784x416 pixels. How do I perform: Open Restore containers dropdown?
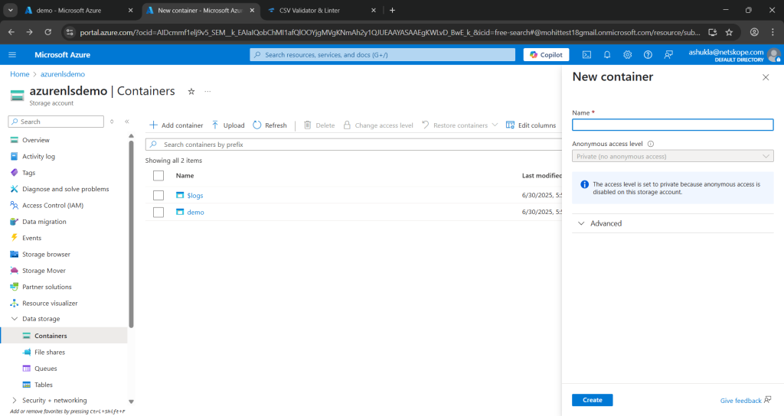(x=459, y=125)
